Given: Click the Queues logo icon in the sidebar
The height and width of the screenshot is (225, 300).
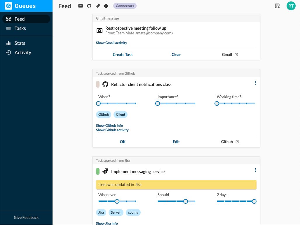Looking at the screenshot, I should [8, 6].
